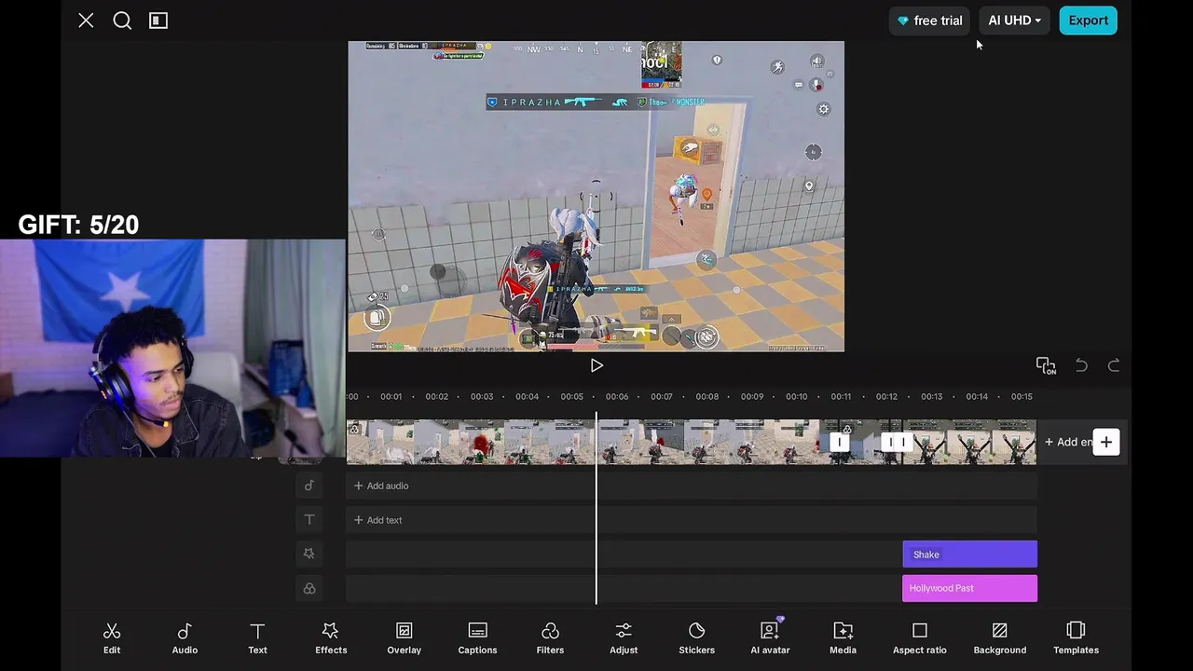Open the Filters tool
The height and width of the screenshot is (671, 1193).
pos(550,638)
